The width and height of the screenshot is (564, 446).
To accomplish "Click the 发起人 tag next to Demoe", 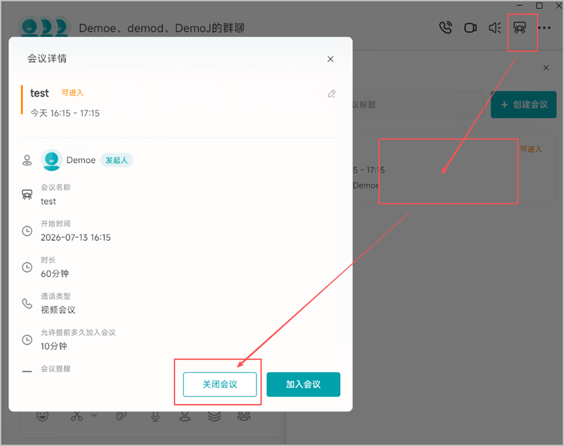I will click(117, 160).
